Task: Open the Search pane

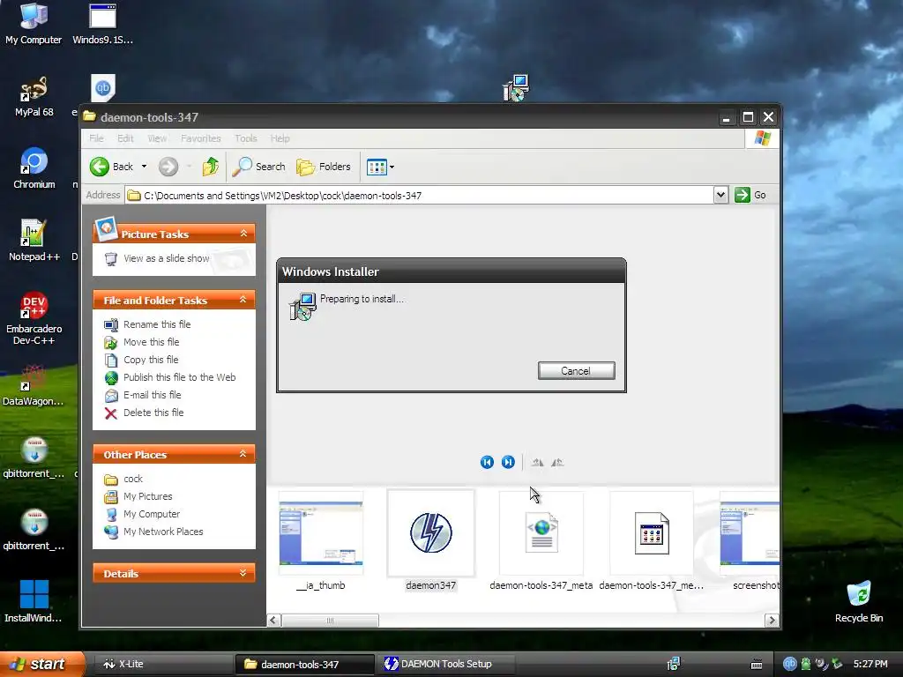Action: click(x=259, y=167)
